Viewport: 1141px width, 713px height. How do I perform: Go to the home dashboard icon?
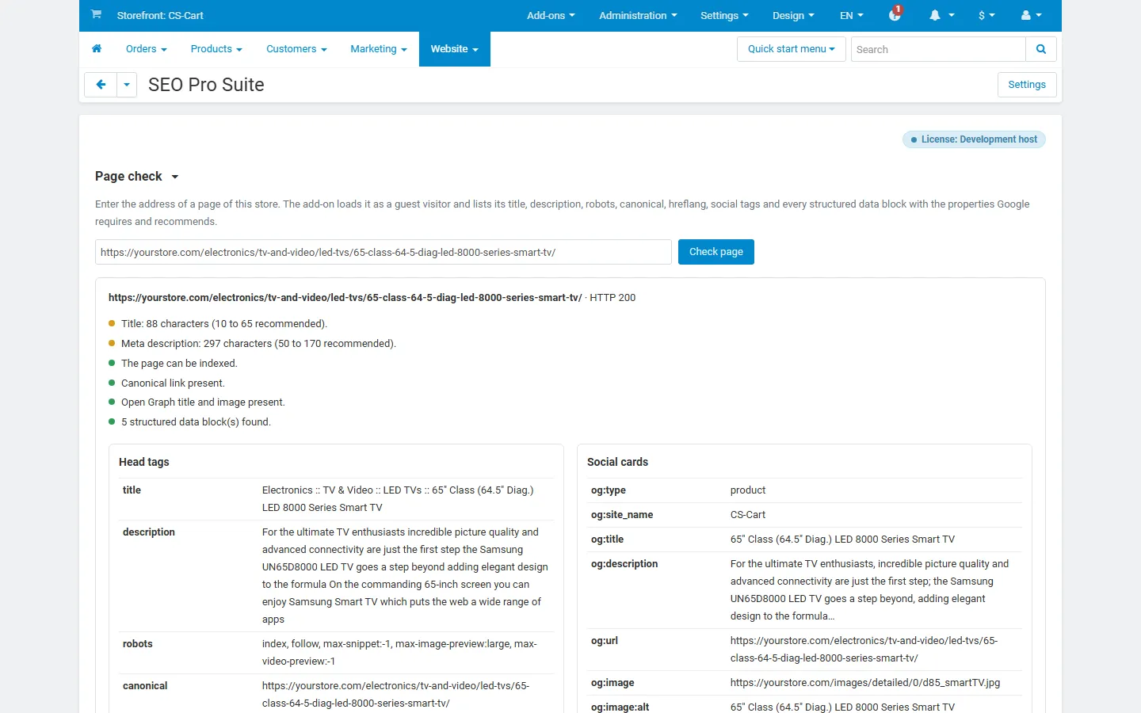[97, 49]
